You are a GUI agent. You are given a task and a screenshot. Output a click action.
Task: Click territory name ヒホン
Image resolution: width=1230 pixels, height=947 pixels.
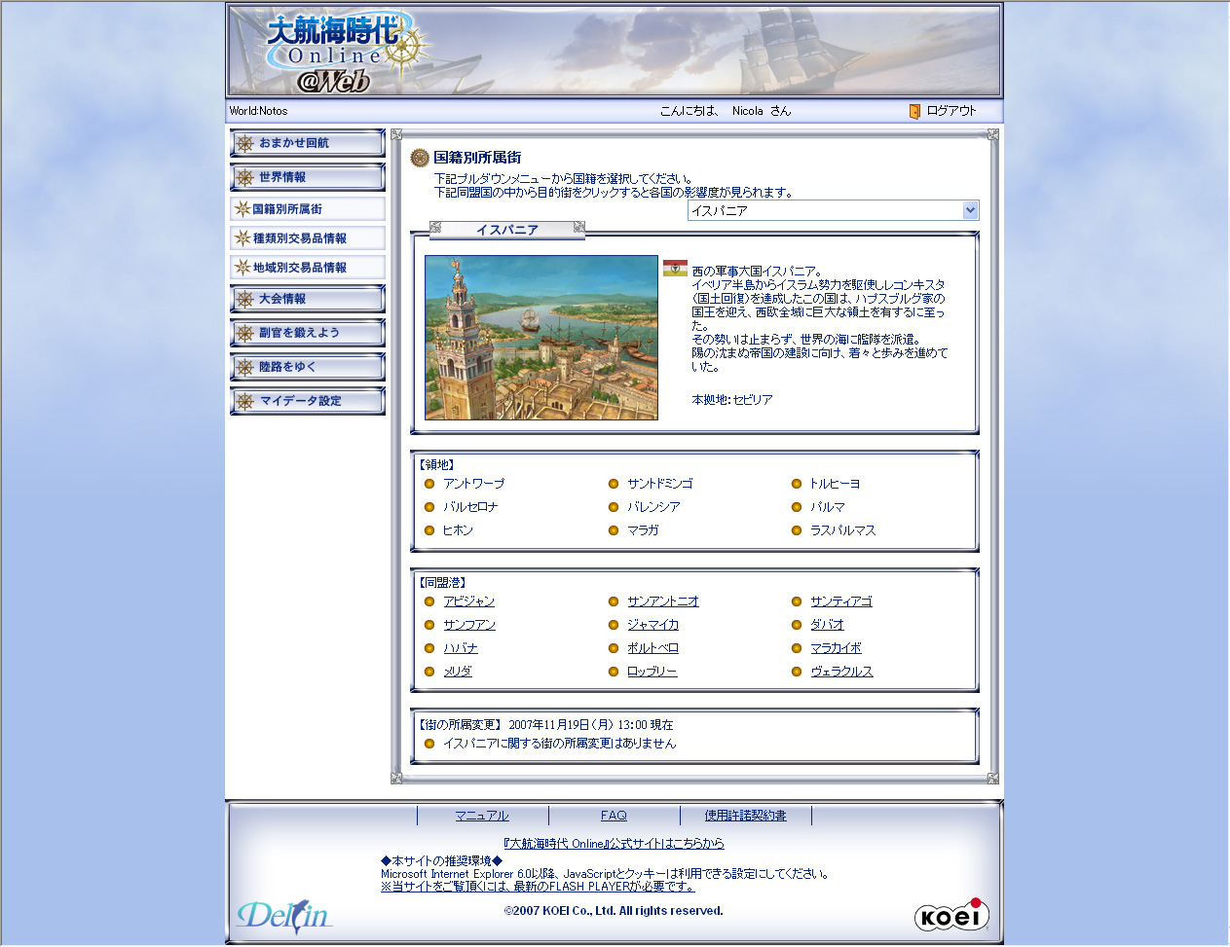click(458, 530)
